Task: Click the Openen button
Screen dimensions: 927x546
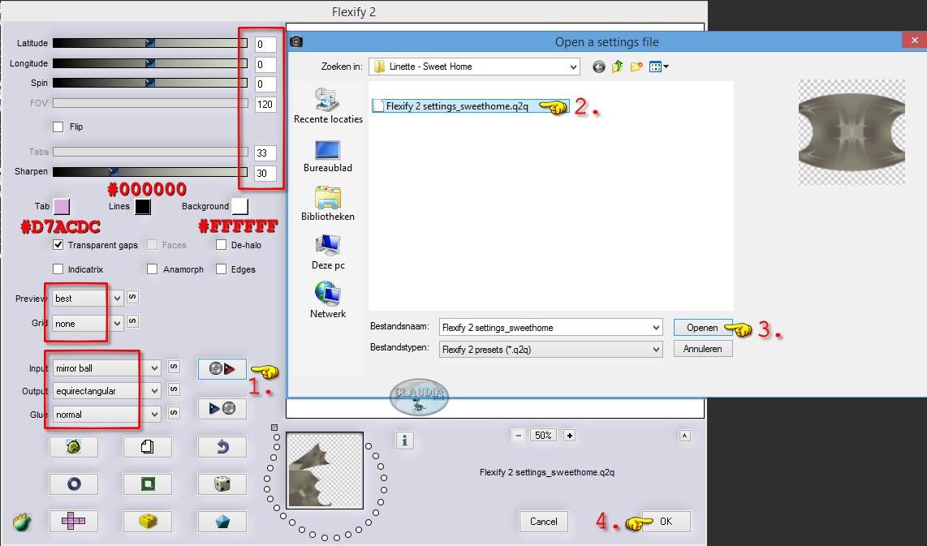Action: (702, 328)
